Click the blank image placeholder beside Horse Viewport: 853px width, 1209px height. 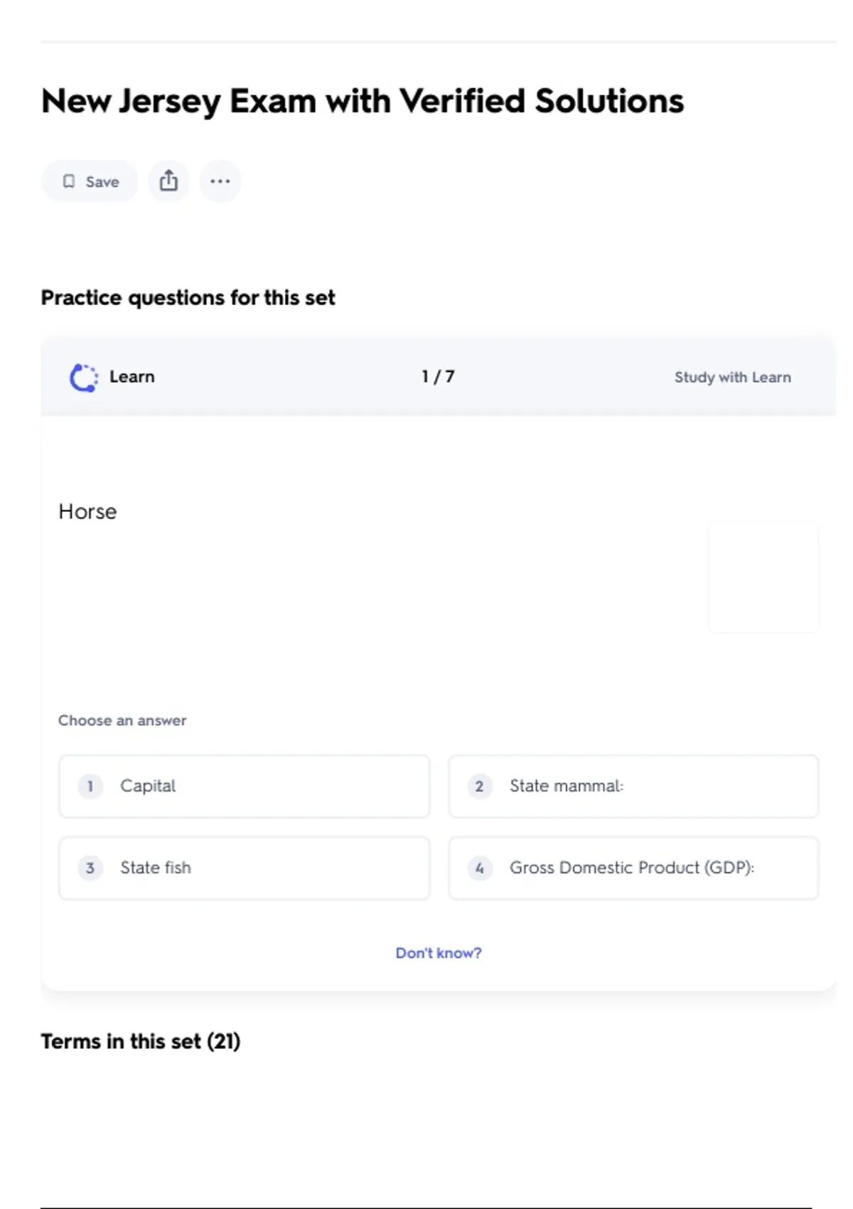pyautogui.click(x=763, y=577)
